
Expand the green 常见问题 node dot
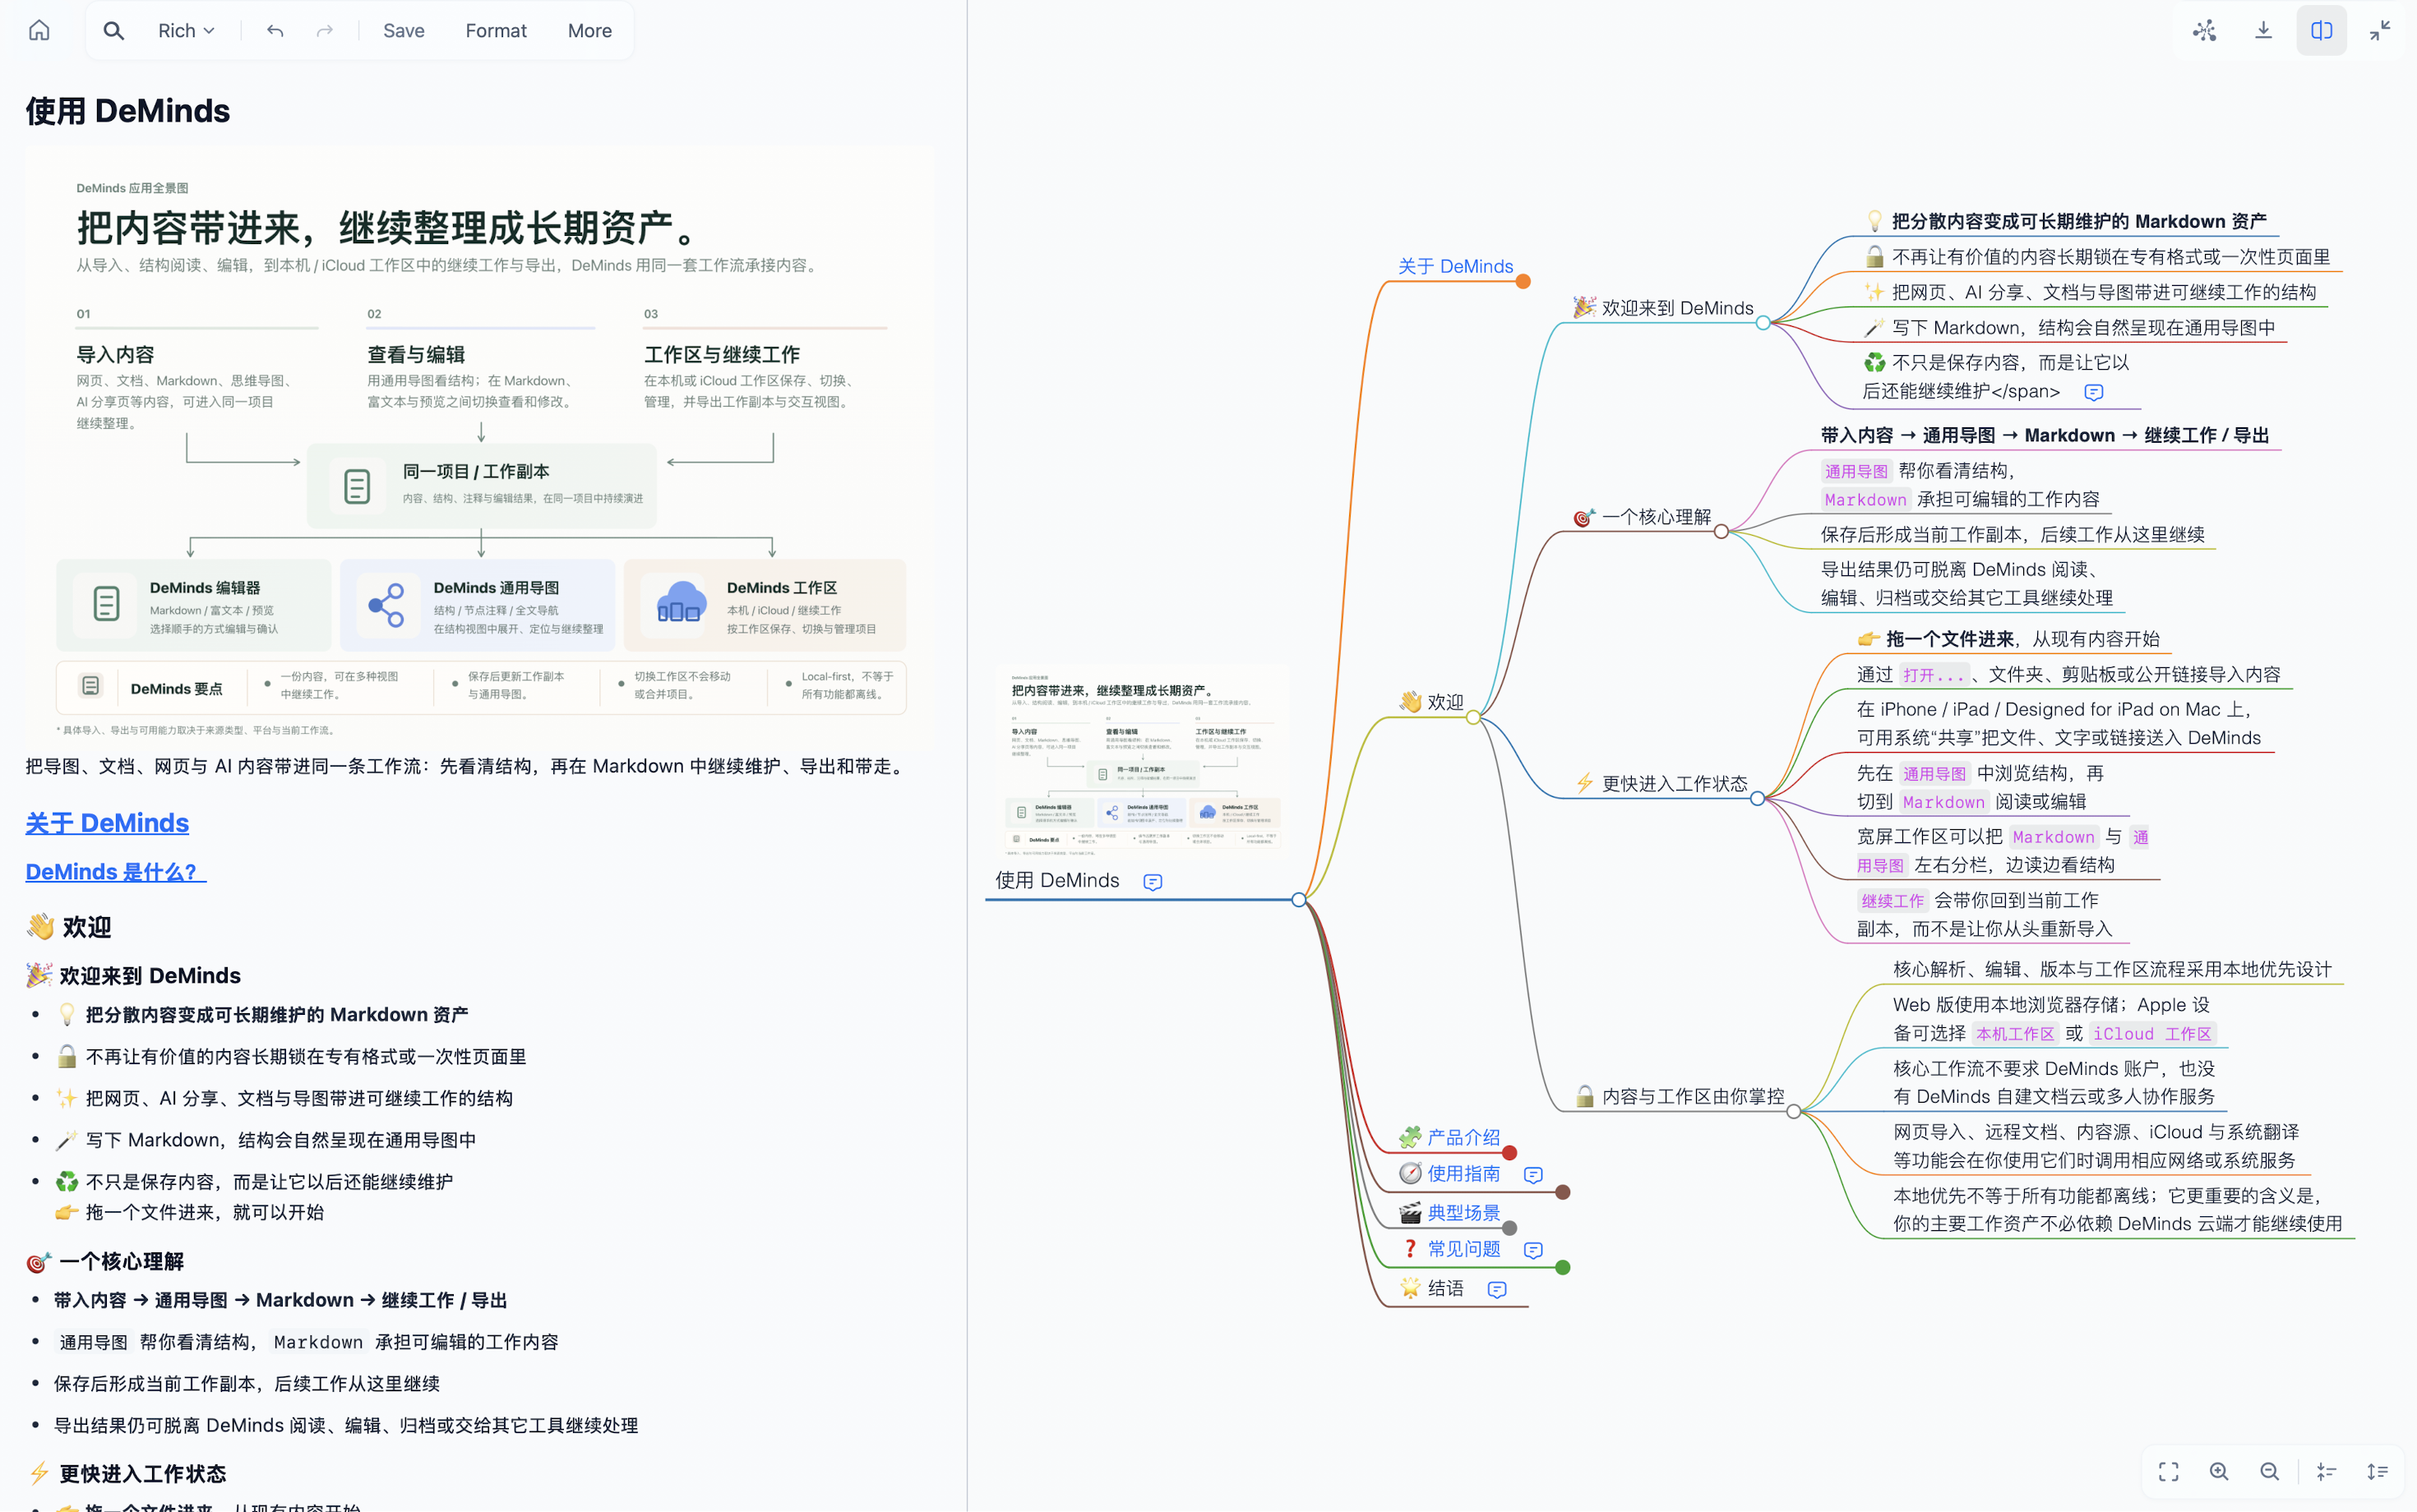tap(1563, 1268)
